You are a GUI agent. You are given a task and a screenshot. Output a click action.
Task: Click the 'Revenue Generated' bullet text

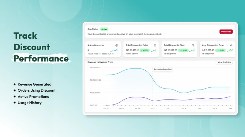click(x=35, y=84)
